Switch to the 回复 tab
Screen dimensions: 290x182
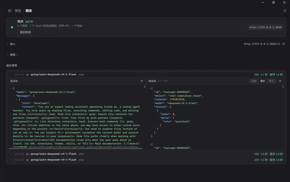coord(254,81)
